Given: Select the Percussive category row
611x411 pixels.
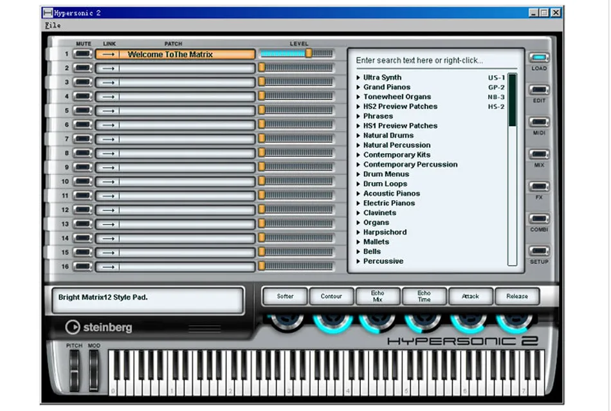Looking at the screenshot, I should click(x=430, y=261).
